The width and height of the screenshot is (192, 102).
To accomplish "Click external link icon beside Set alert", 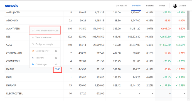I will (56, 58).
